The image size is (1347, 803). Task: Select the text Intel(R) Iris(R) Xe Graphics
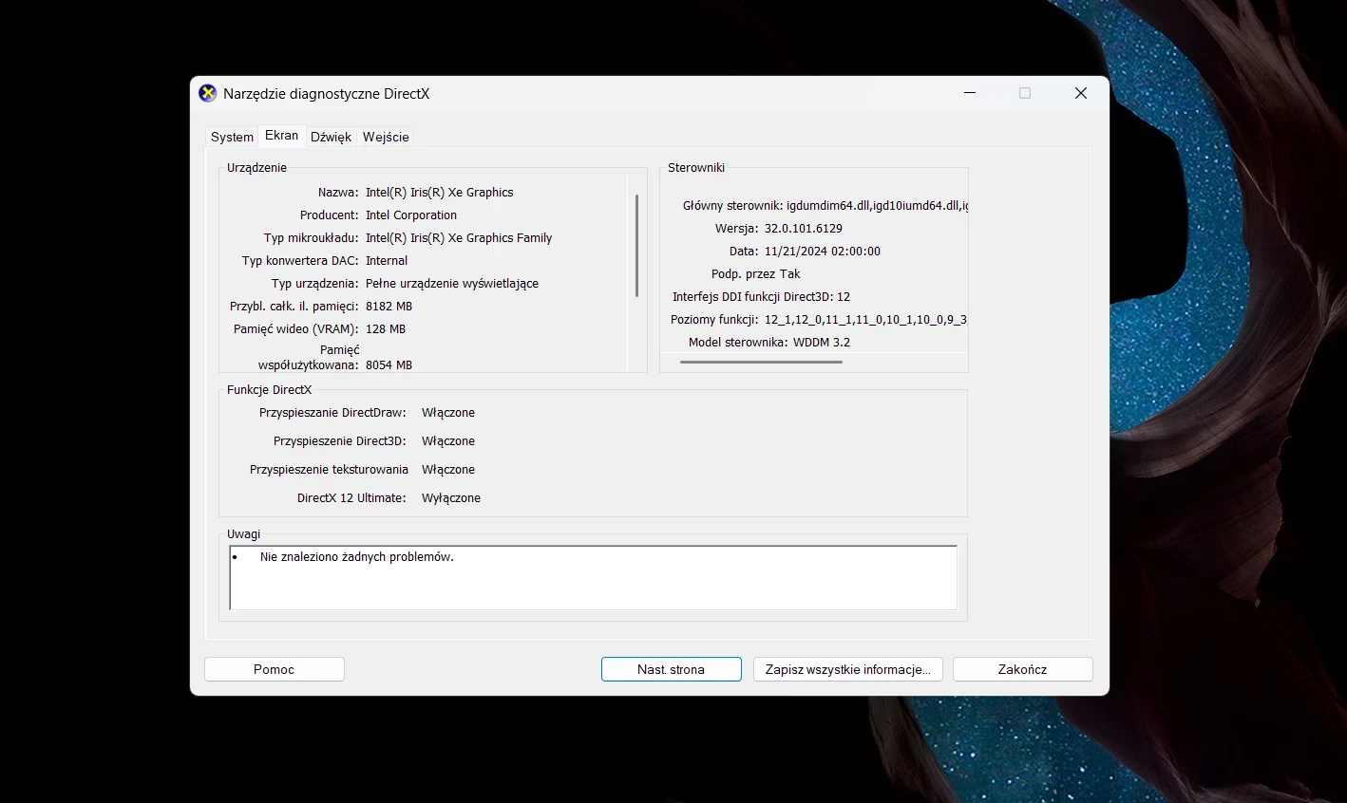tap(439, 193)
